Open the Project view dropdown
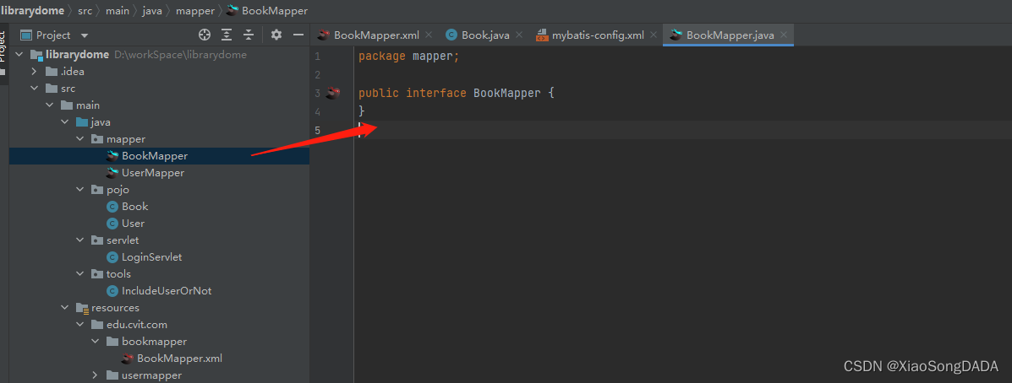This screenshot has width=1012, height=383. point(85,35)
